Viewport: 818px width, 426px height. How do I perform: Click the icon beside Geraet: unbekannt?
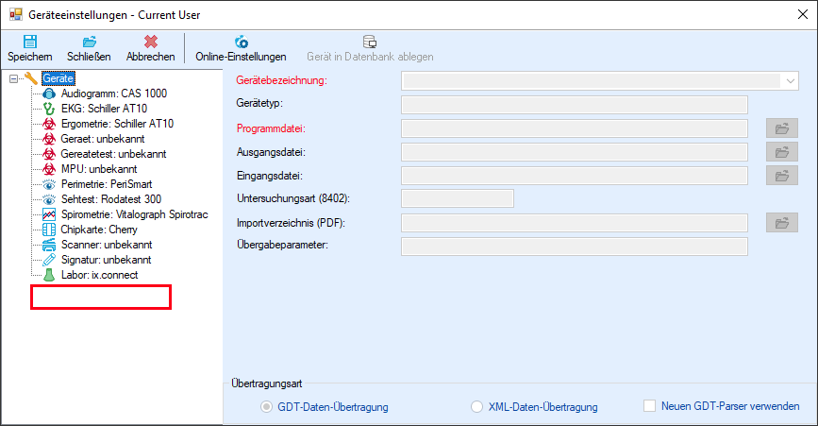point(49,139)
